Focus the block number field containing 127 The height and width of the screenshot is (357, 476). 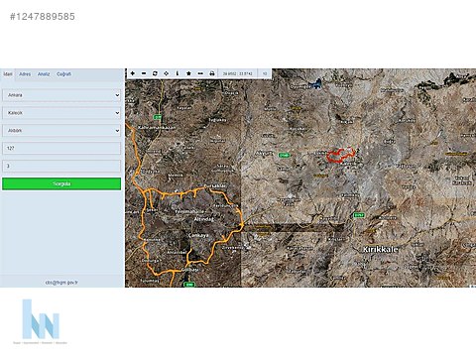61,149
